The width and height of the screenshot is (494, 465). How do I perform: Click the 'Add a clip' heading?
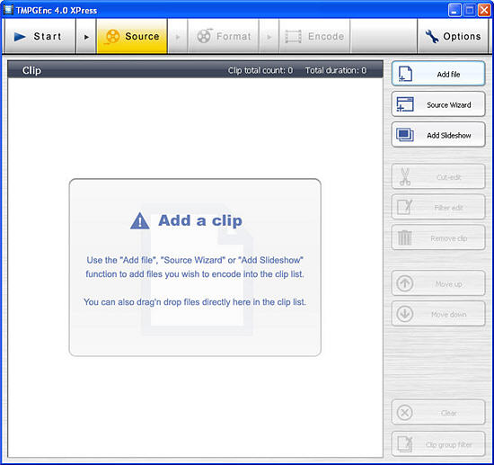pyautogui.click(x=200, y=220)
